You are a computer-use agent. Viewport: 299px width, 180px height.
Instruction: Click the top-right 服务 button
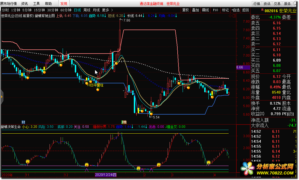(x=287, y=4)
